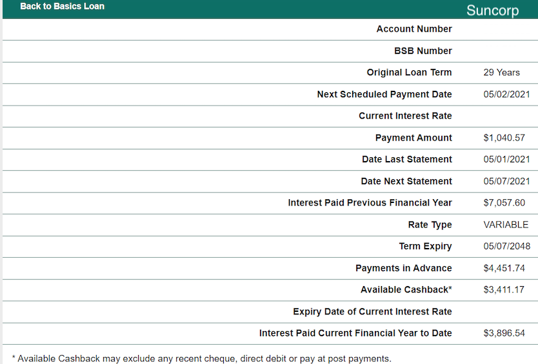Click the Rate Type label
The image size is (538, 364).
[430, 224]
